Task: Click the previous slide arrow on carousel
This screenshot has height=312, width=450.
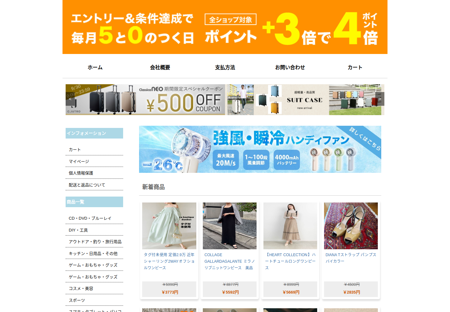Action: tap(70, 99)
